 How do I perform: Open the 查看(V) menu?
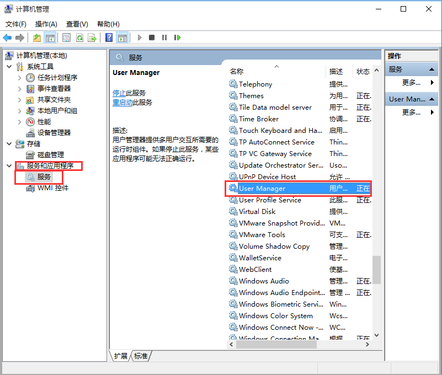point(77,24)
